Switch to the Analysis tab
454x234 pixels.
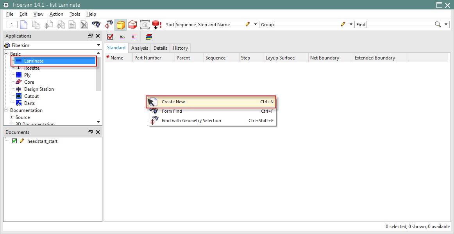pos(139,48)
